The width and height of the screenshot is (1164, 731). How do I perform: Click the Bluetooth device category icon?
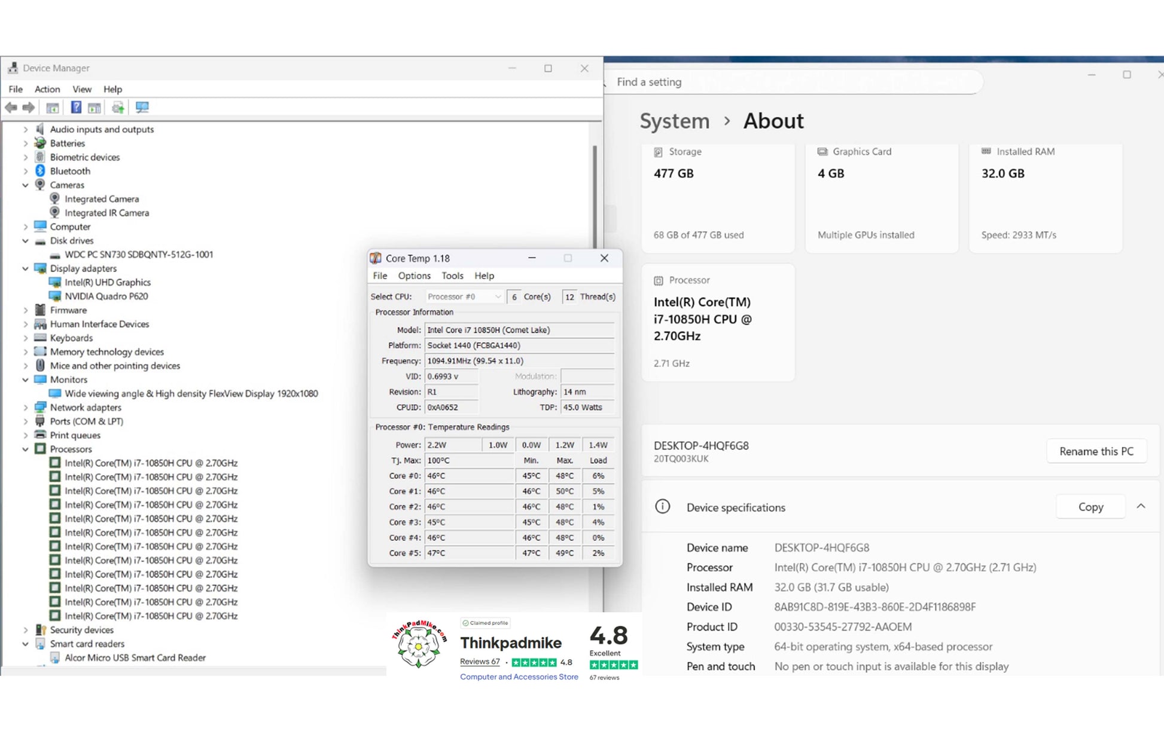40,171
